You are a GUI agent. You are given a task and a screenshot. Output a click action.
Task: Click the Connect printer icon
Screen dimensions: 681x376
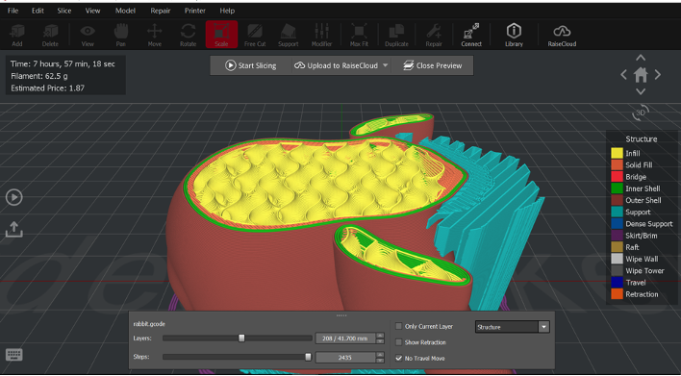click(x=471, y=35)
